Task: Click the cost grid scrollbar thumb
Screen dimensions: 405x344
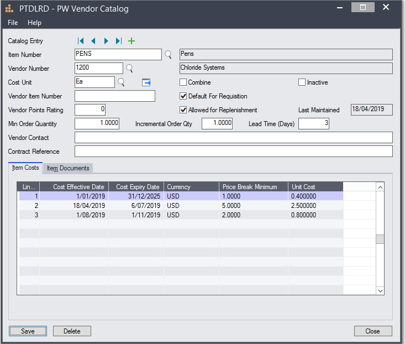Action: coord(380,239)
